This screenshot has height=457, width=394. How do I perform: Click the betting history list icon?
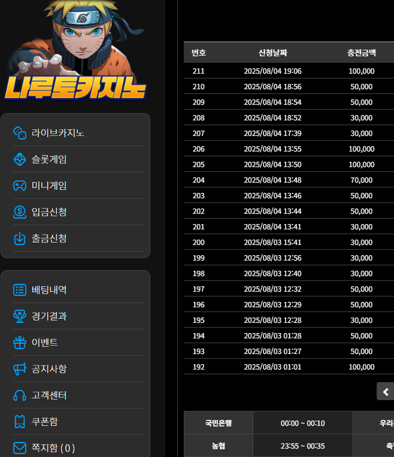coord(20,290)
